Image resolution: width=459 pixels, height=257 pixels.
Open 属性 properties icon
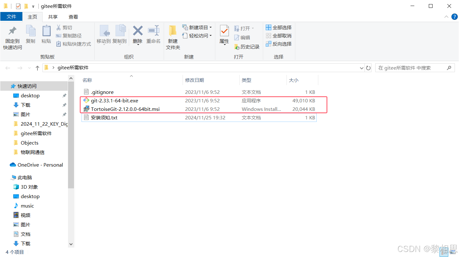tap(224, 35)
